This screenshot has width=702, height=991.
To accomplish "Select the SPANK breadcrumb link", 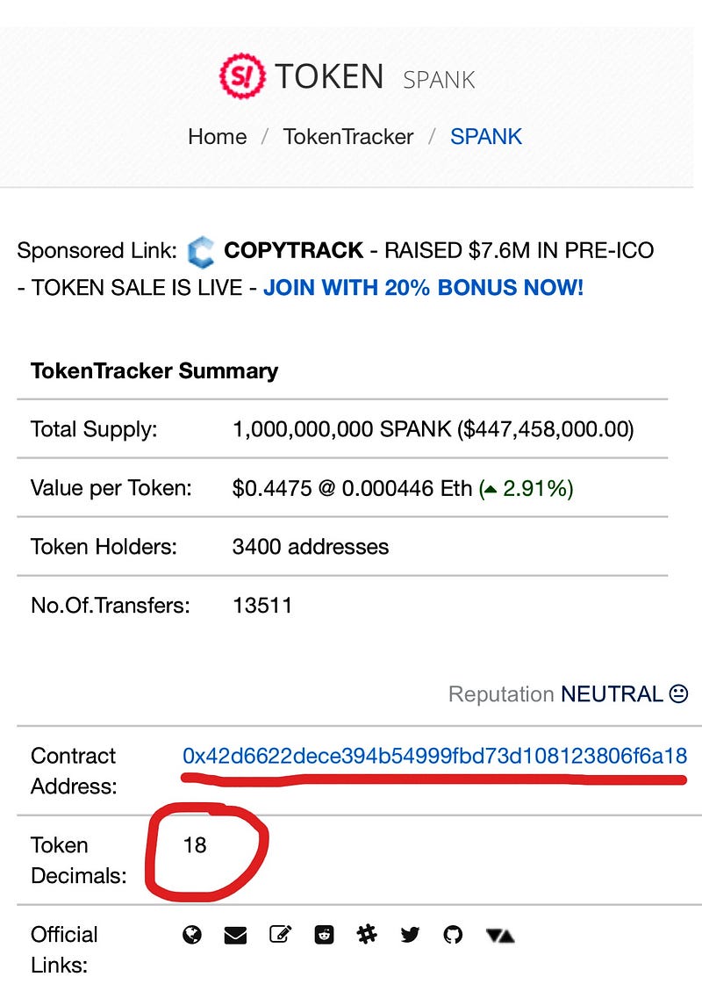I will pos(486,137).
